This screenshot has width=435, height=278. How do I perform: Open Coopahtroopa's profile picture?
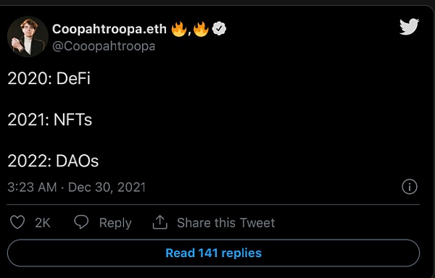(28, 36)
